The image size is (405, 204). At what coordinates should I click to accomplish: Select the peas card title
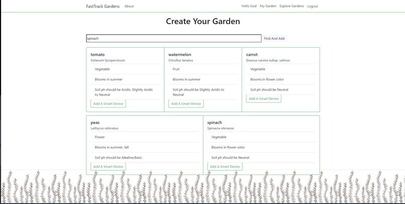95,123
